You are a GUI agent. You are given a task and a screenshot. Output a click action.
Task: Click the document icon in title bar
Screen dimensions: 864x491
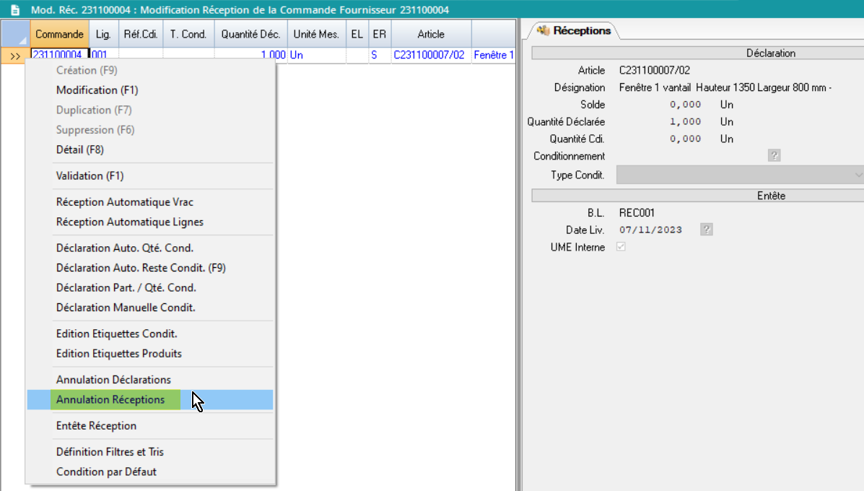pos(14,10)
